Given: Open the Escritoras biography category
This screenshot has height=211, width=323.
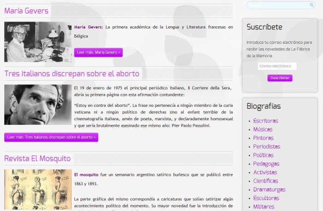Looking at the screenshot, I should (265, 121).
